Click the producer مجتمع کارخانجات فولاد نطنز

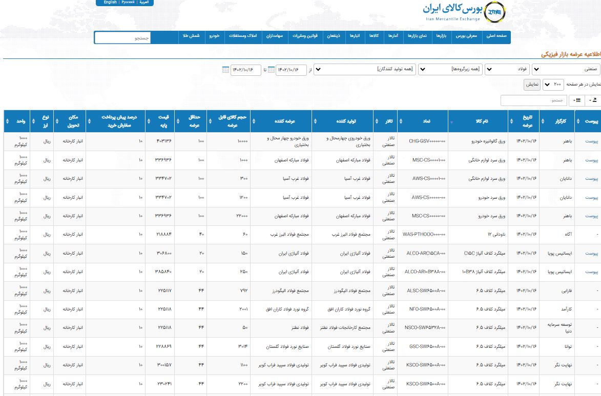345,328
